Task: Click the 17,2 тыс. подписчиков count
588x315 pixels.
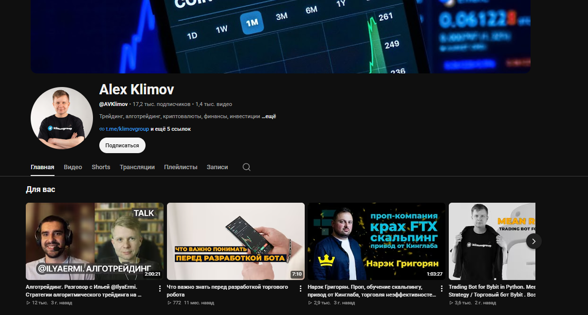Action: (x=162, y=104)
